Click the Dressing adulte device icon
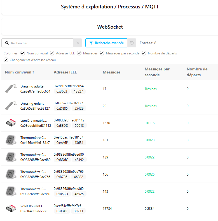This screenshot has width=218, height=221. tap(11, 89)
